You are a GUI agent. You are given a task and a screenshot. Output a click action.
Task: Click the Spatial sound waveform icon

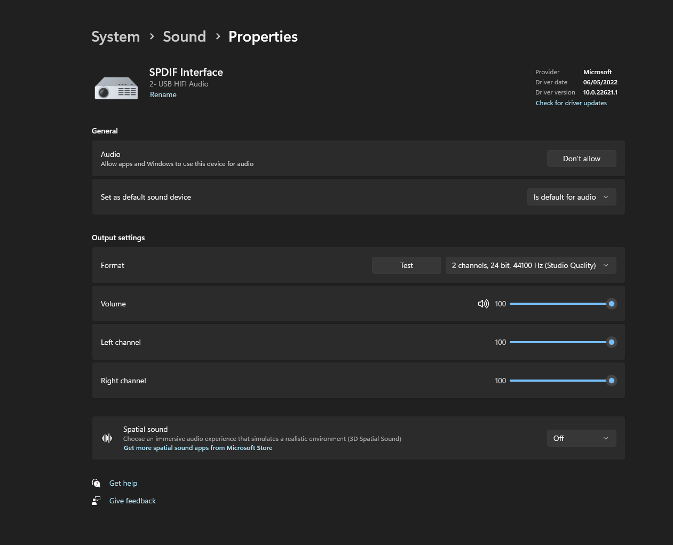click(x=107, y=438)
